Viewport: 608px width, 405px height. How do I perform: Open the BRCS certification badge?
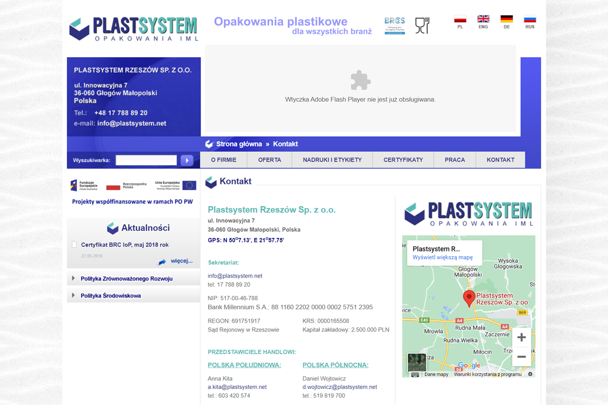click(x=395, y=25)
